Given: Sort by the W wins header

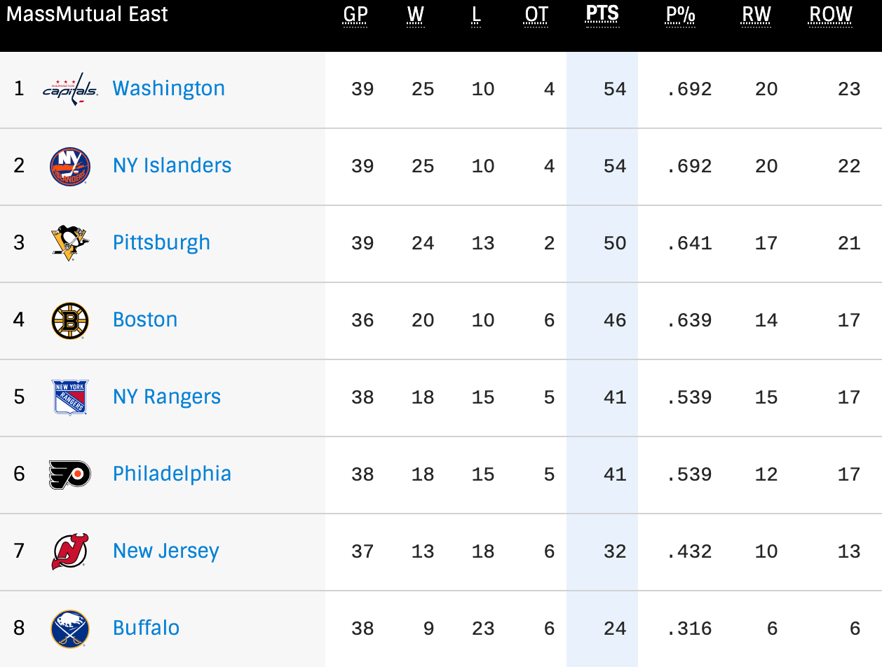Looking at the screenshot, I should (416, 15).
